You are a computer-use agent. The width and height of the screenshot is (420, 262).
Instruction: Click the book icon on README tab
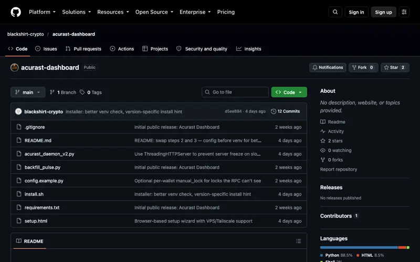19,241
